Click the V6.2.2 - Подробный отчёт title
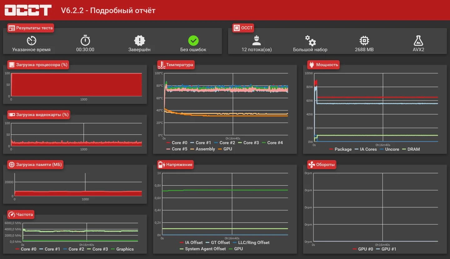450x259 pixels. (108, 11)
